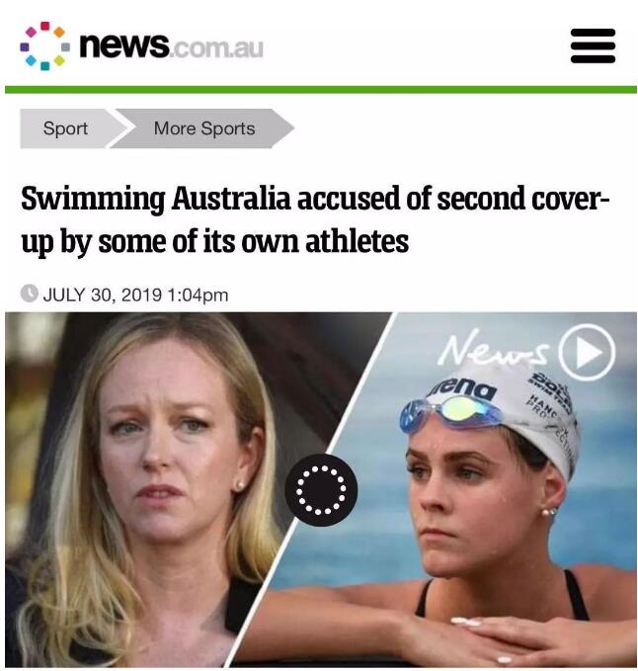638x671 pixels.
Task: Click the News watermark on the video
Action: 494,350
